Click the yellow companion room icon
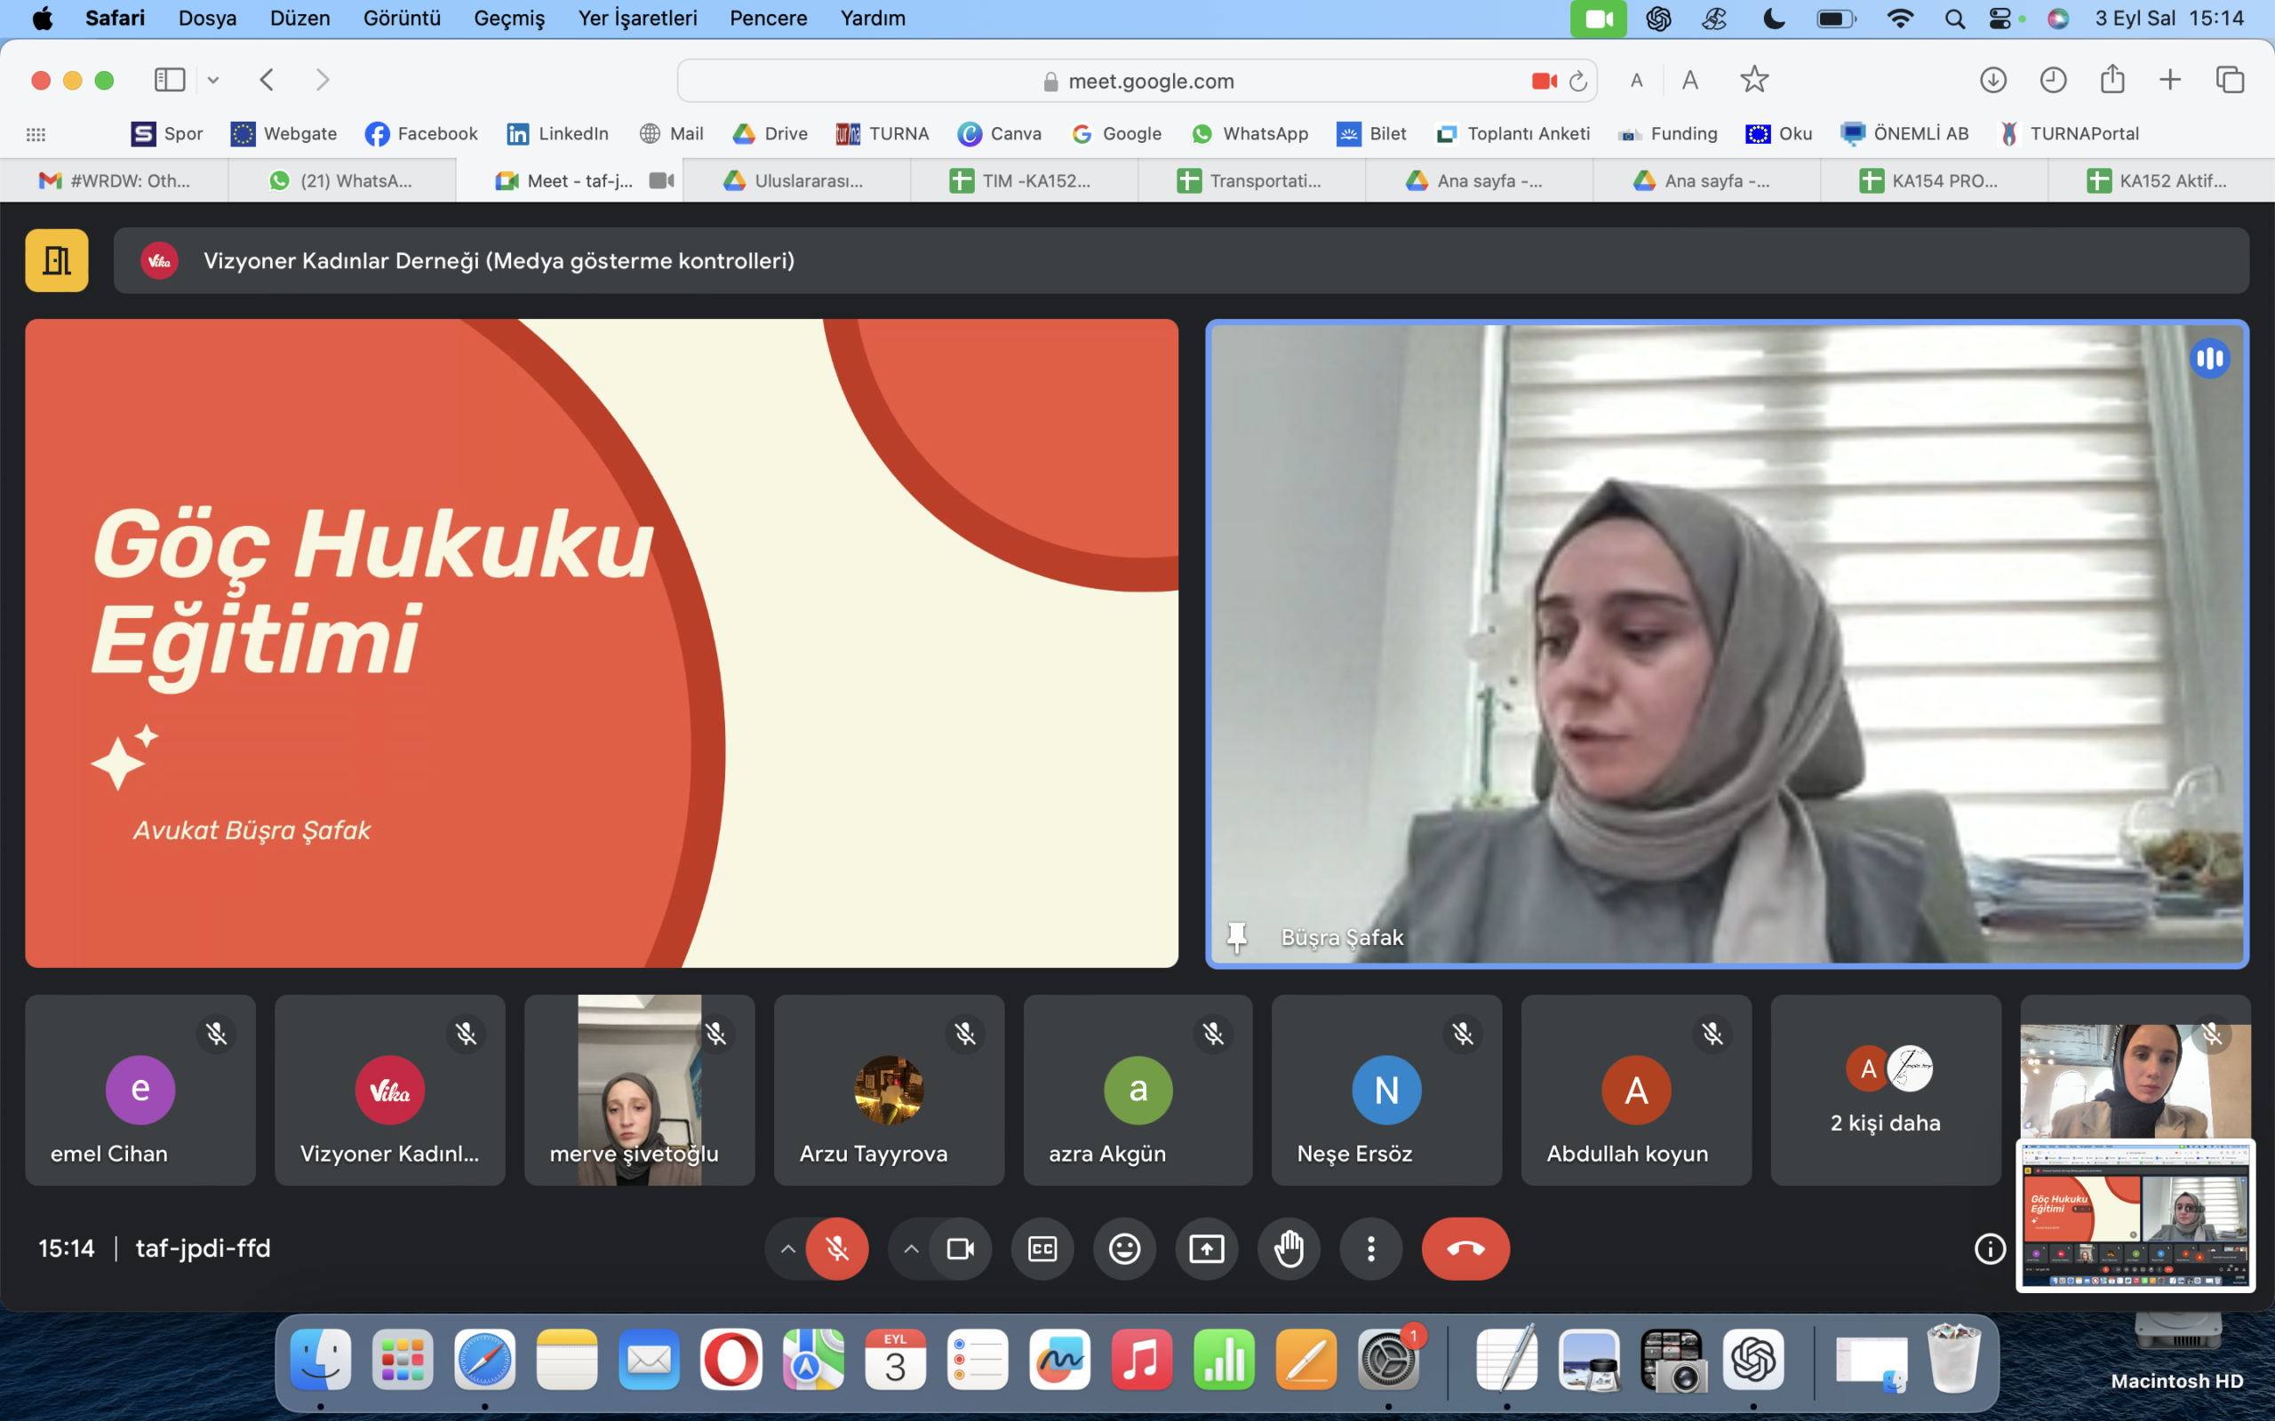Viewport: 2275px width, 1421px height. pos(56,260)
